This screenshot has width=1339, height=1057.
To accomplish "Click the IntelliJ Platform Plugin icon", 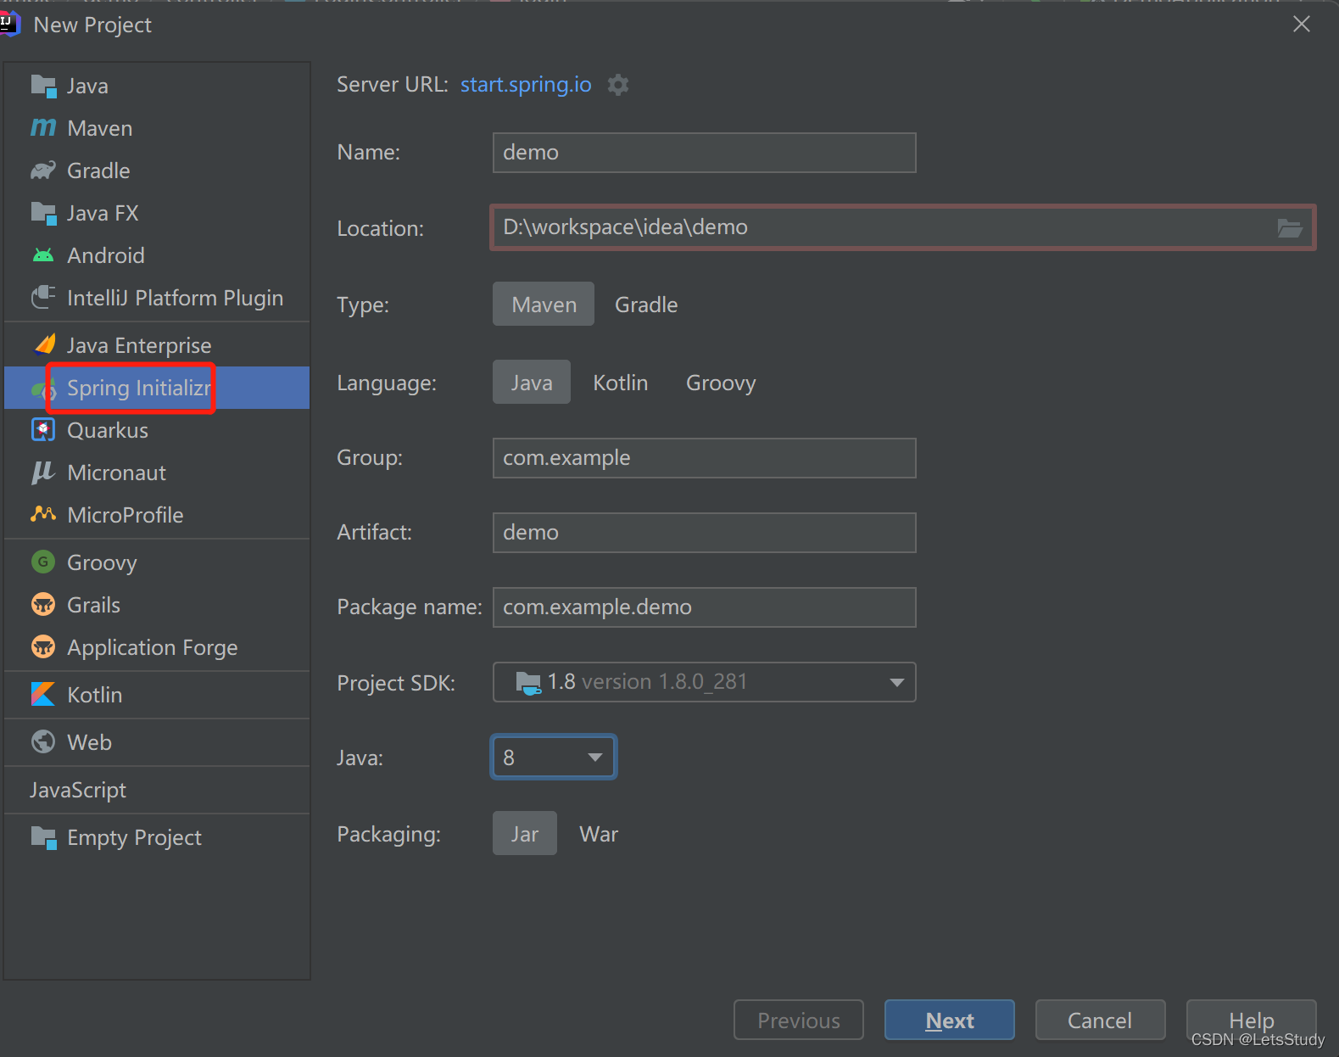I will 43,298.
